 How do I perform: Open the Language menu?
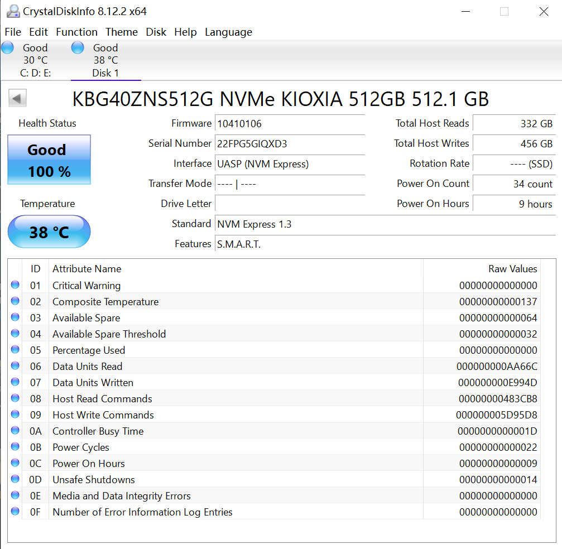(x=228, y=32)
